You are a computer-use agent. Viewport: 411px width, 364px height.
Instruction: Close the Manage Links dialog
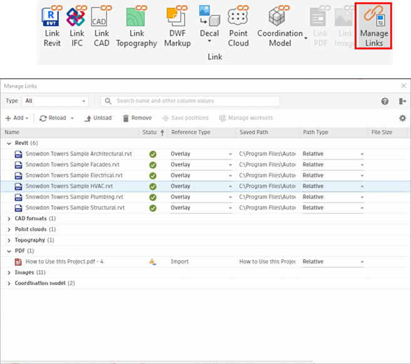(403, 86)
